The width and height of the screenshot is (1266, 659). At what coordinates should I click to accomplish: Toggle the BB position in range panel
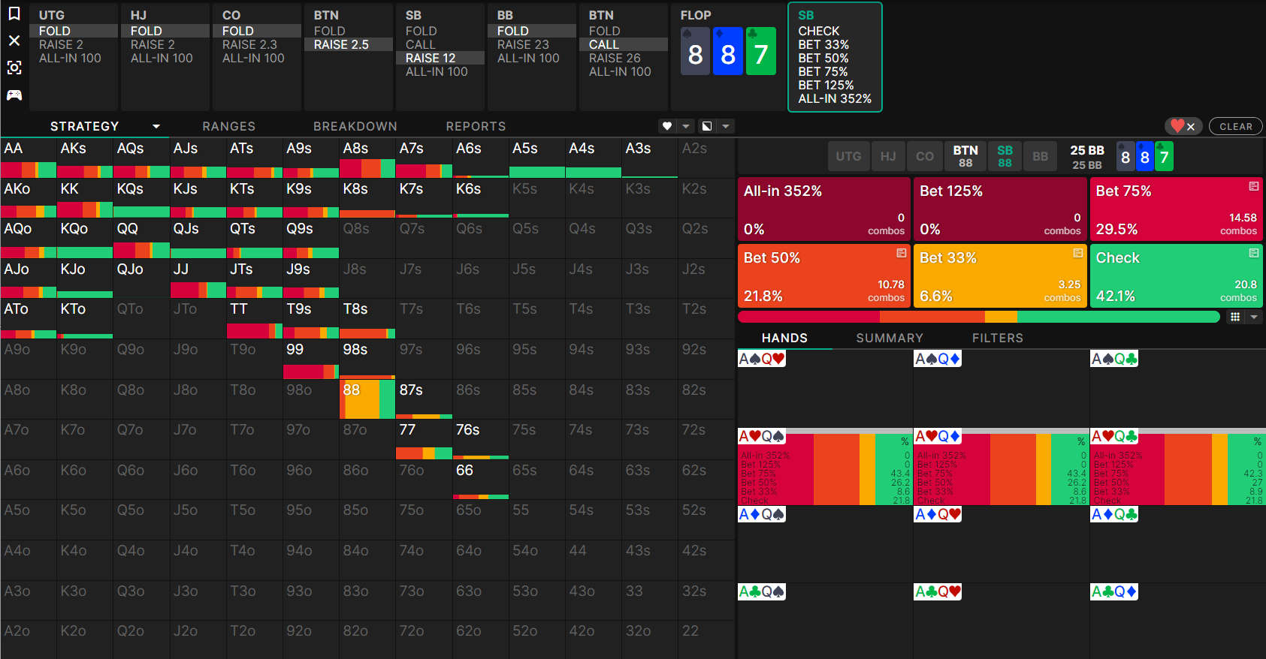point(1040,156)
